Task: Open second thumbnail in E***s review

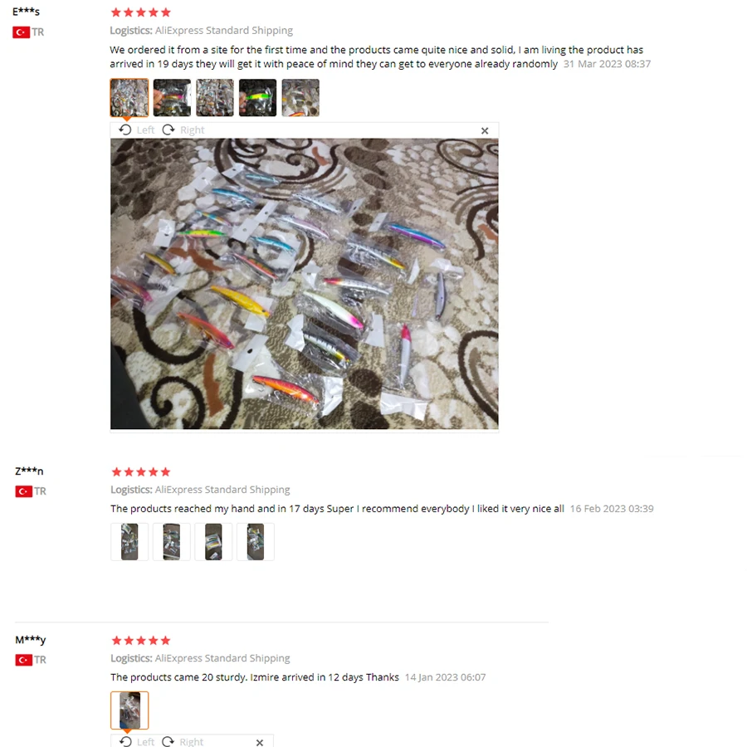Action: [x=172, y=98]
